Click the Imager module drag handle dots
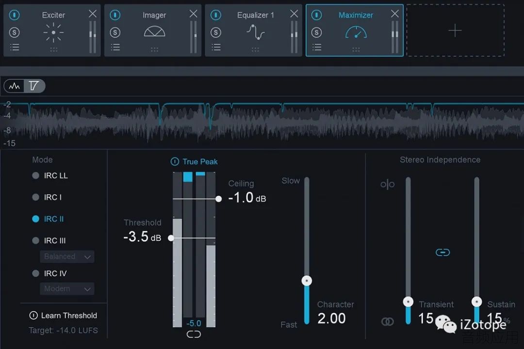Viewport: 524px width, 349px height. 154,49
